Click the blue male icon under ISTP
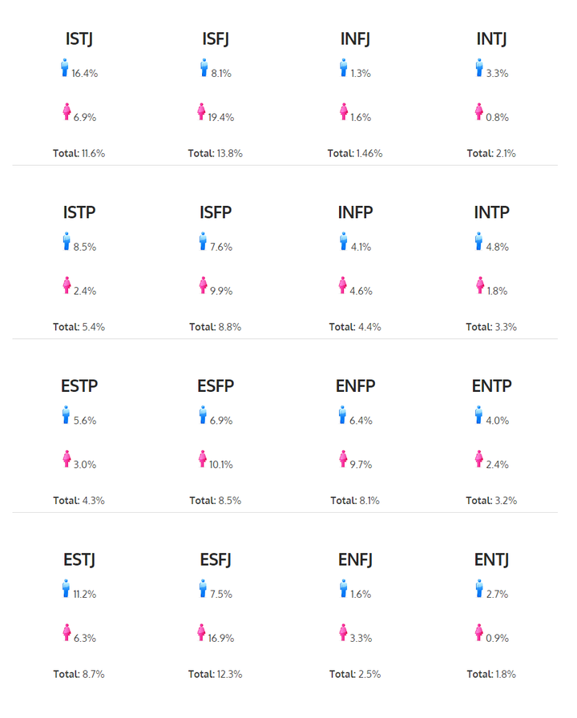 [x=67, y=241]
